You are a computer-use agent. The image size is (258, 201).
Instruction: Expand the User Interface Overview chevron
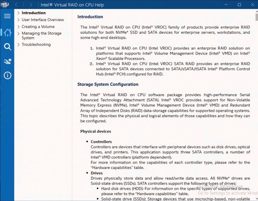point(19,20)
